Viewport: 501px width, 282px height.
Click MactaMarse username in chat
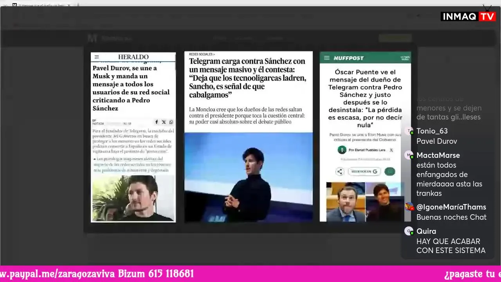pyautogui.click(x=438, y=155)
